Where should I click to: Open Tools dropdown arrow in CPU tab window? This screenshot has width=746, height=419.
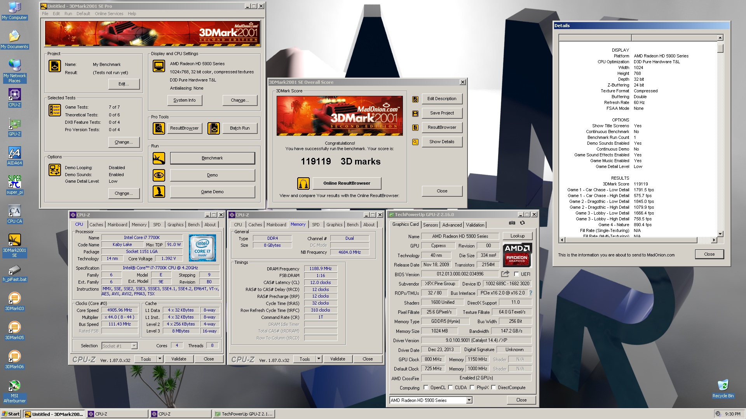pyautogui.click(x=160, y=359)
